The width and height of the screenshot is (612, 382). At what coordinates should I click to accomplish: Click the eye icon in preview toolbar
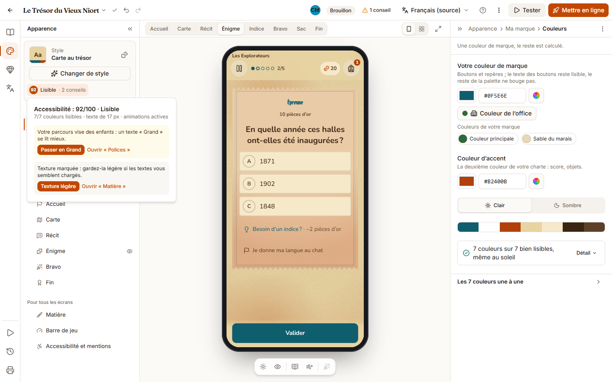[278, 367]
